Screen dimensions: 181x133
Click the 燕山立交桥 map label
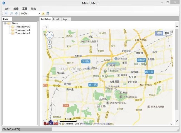coord(146,85)
